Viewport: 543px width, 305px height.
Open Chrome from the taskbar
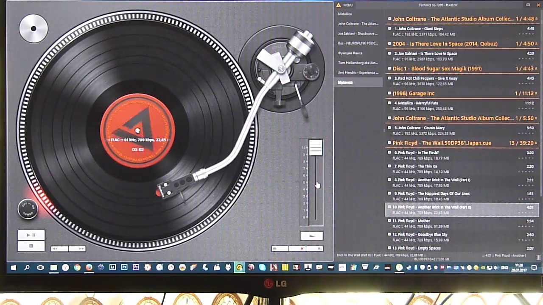(77, 268)
